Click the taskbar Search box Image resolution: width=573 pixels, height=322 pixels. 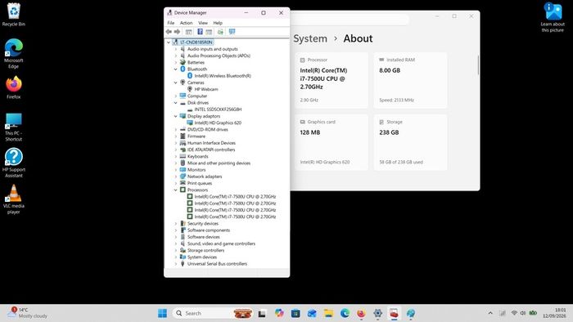pyautogui.click(x=213, y=313)
